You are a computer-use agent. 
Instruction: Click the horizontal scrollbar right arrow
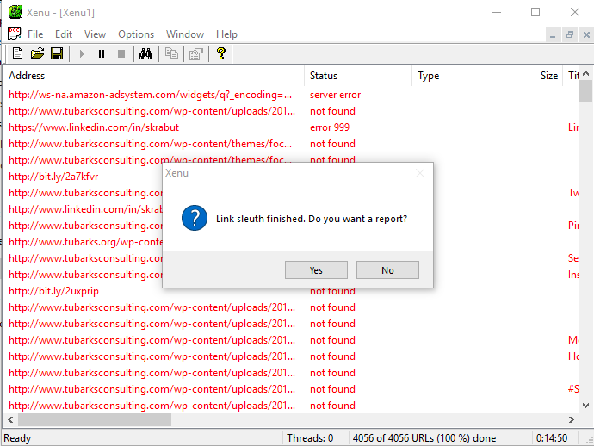(572, 420)
